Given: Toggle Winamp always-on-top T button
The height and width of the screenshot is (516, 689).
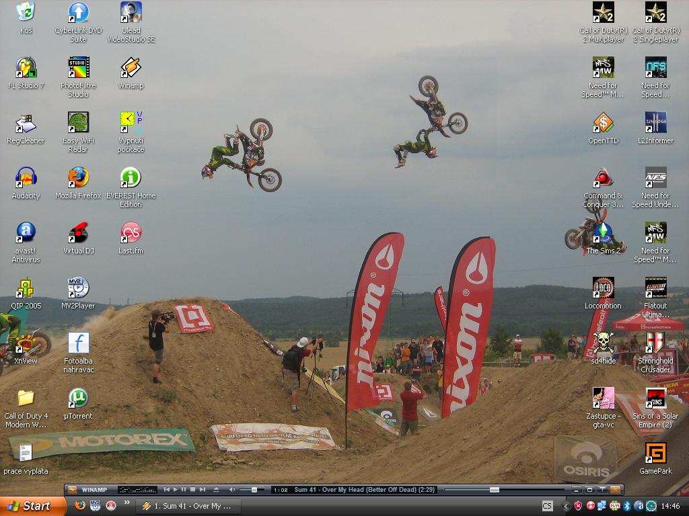Looking at the screenshot, I should 602,489.
